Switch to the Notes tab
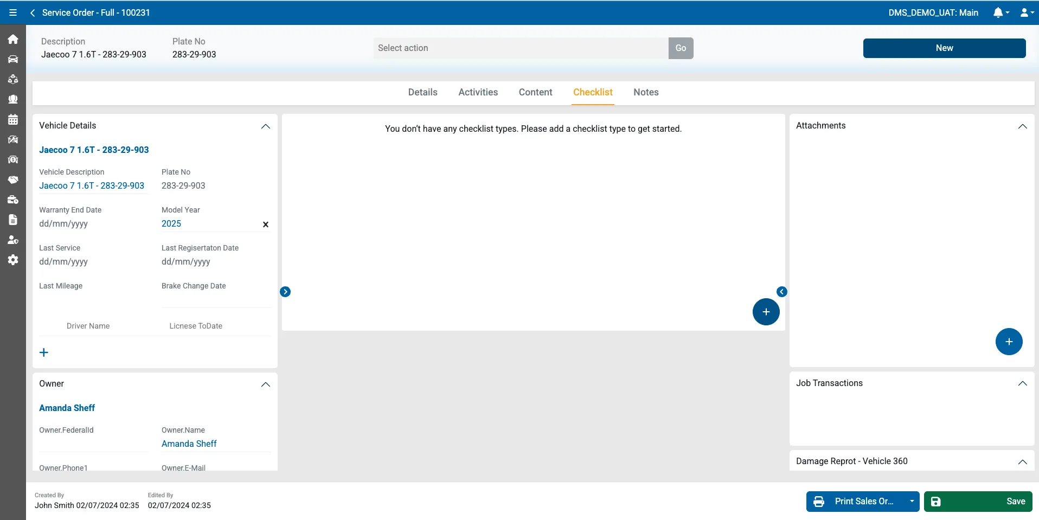Viewport: 1039px width, 520px height. [646, 92]
